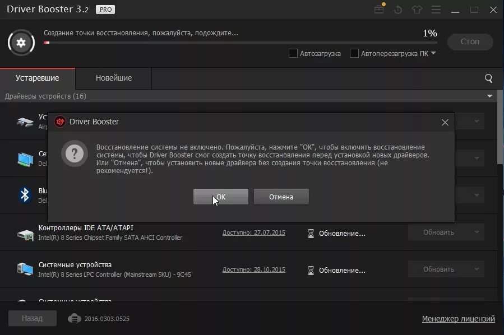Click Обновить for LPC Controller
Viewport: 504px width, 335px height.
pos(439,269)
